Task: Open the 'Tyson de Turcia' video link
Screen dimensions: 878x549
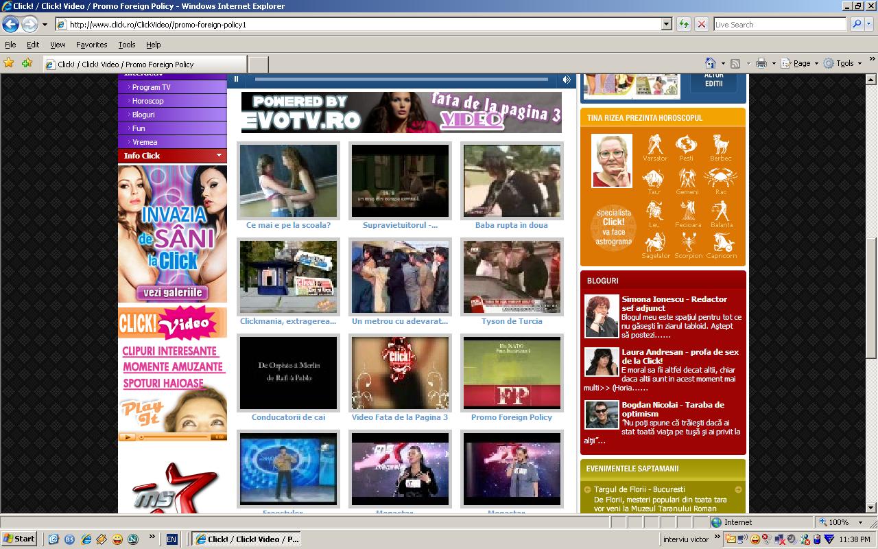Action: click(512, 321)
